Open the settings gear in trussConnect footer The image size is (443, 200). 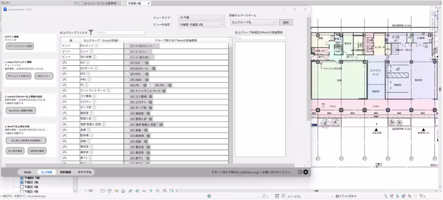point(306,172)
